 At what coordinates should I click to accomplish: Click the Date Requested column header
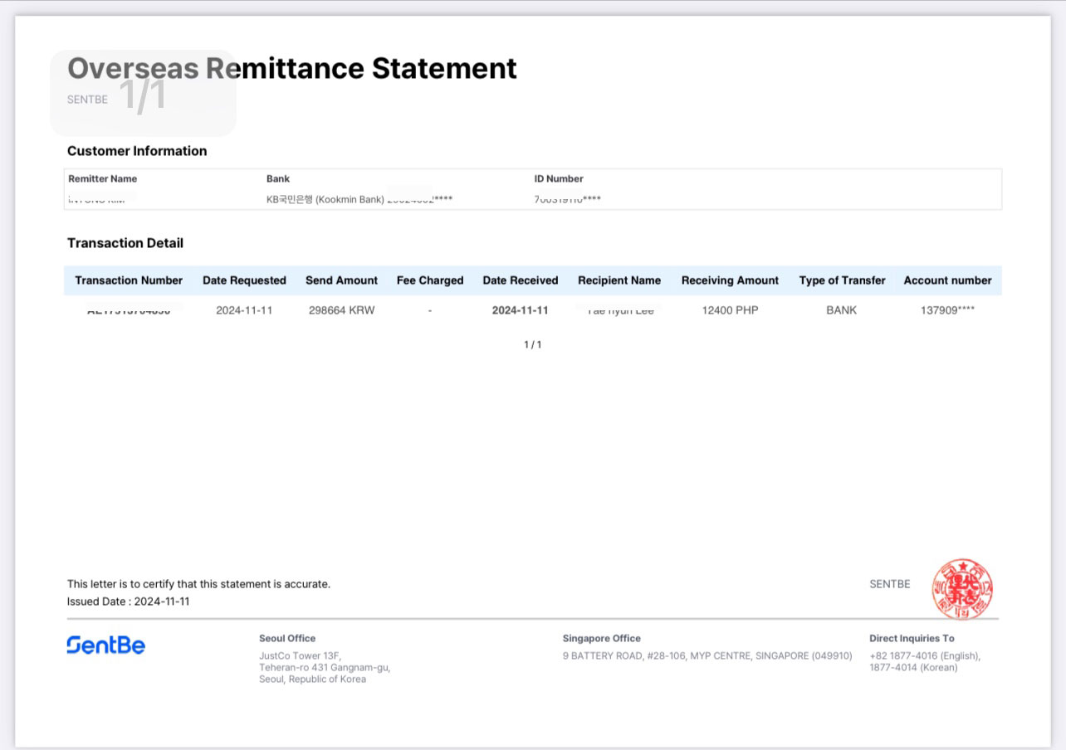coord(244,280)
